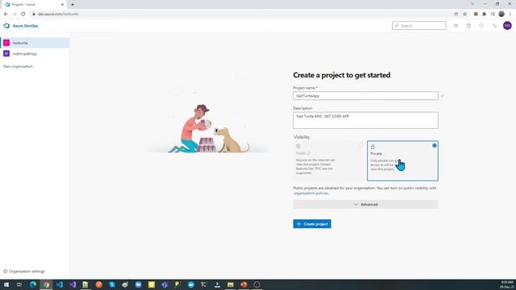
Task: Open Visual Studio from the taskbar
Action: click(73, 284)
